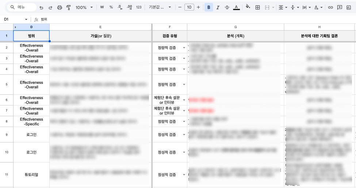The width and height of the screenshot is (356, 188).
Task: Insert a chart
Action: tap(349, 7)
